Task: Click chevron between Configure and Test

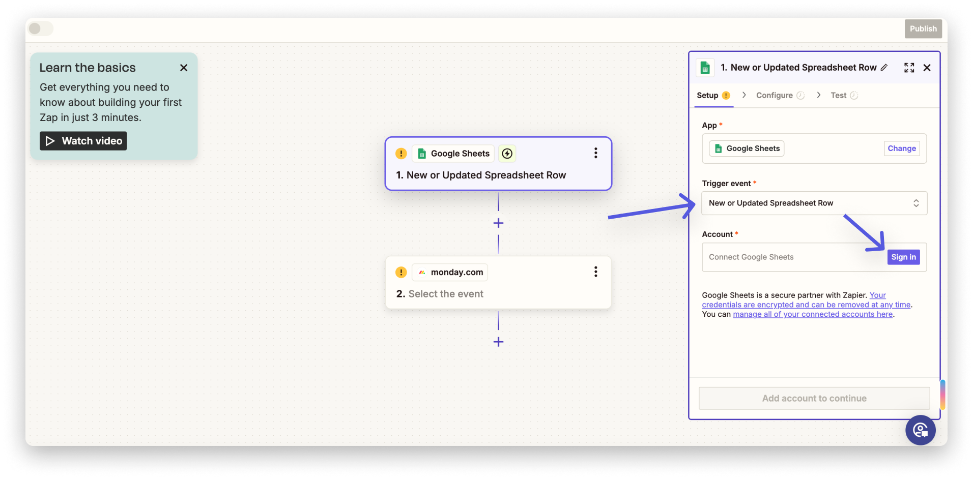Action: pos(818,95)
